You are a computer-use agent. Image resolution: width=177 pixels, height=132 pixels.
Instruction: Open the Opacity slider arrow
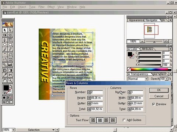point(167,79)
